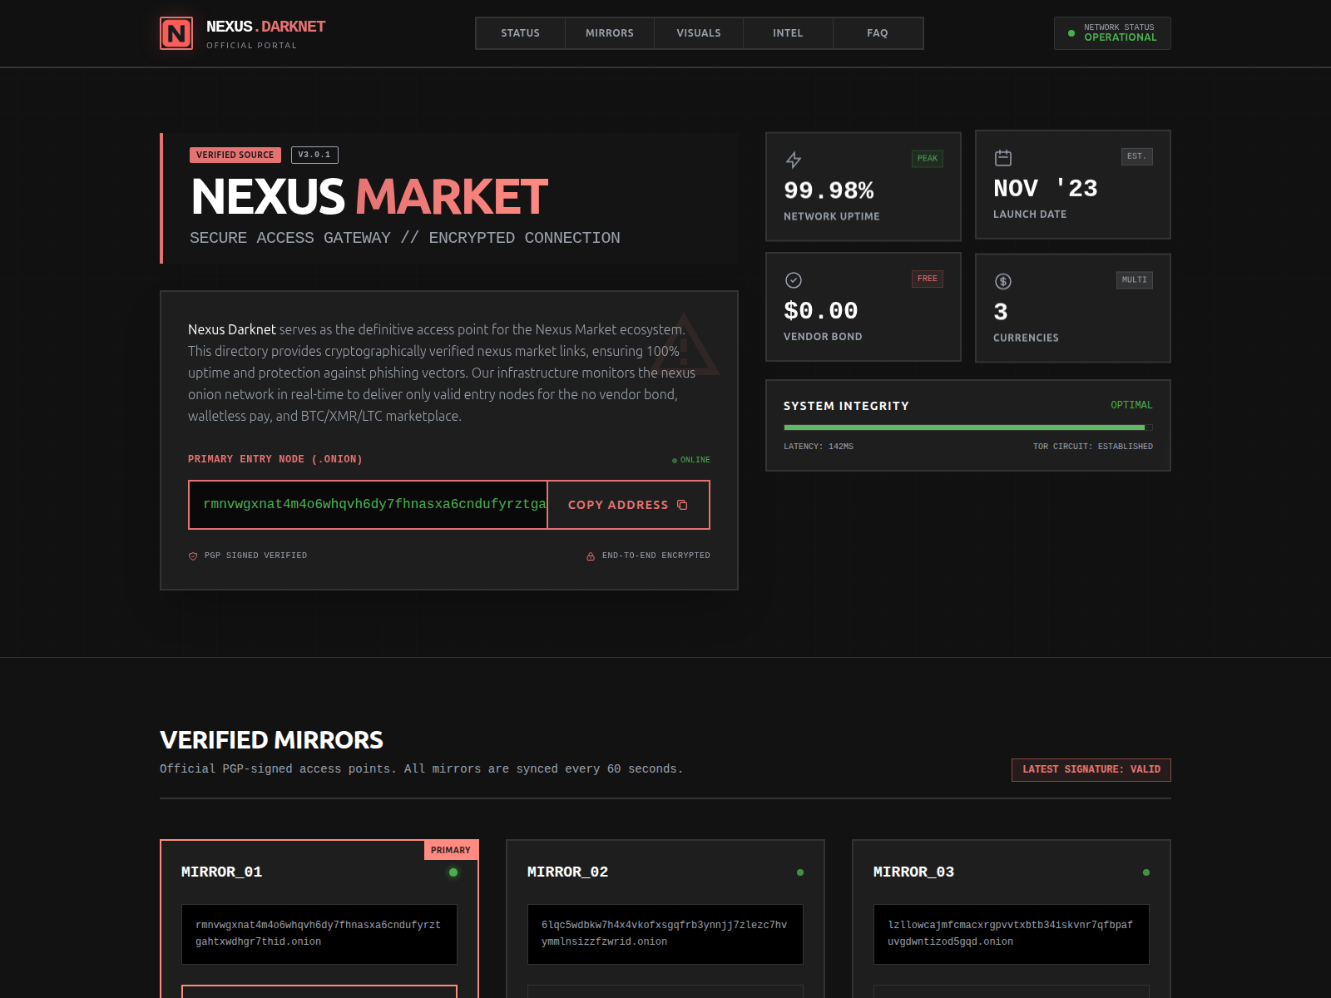
Task: Click the lightning bolt icon on Network Uptime card
Action: click(794, 160)
